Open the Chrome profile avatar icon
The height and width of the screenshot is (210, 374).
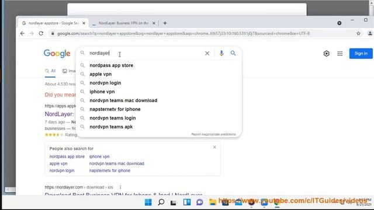coord(370,34)
